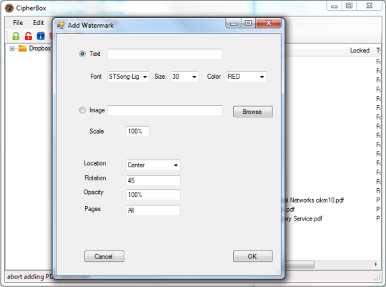The image size is (386, 287).
Task: Click the Rotation field showing 45
Action: click(x=154, y=180)
